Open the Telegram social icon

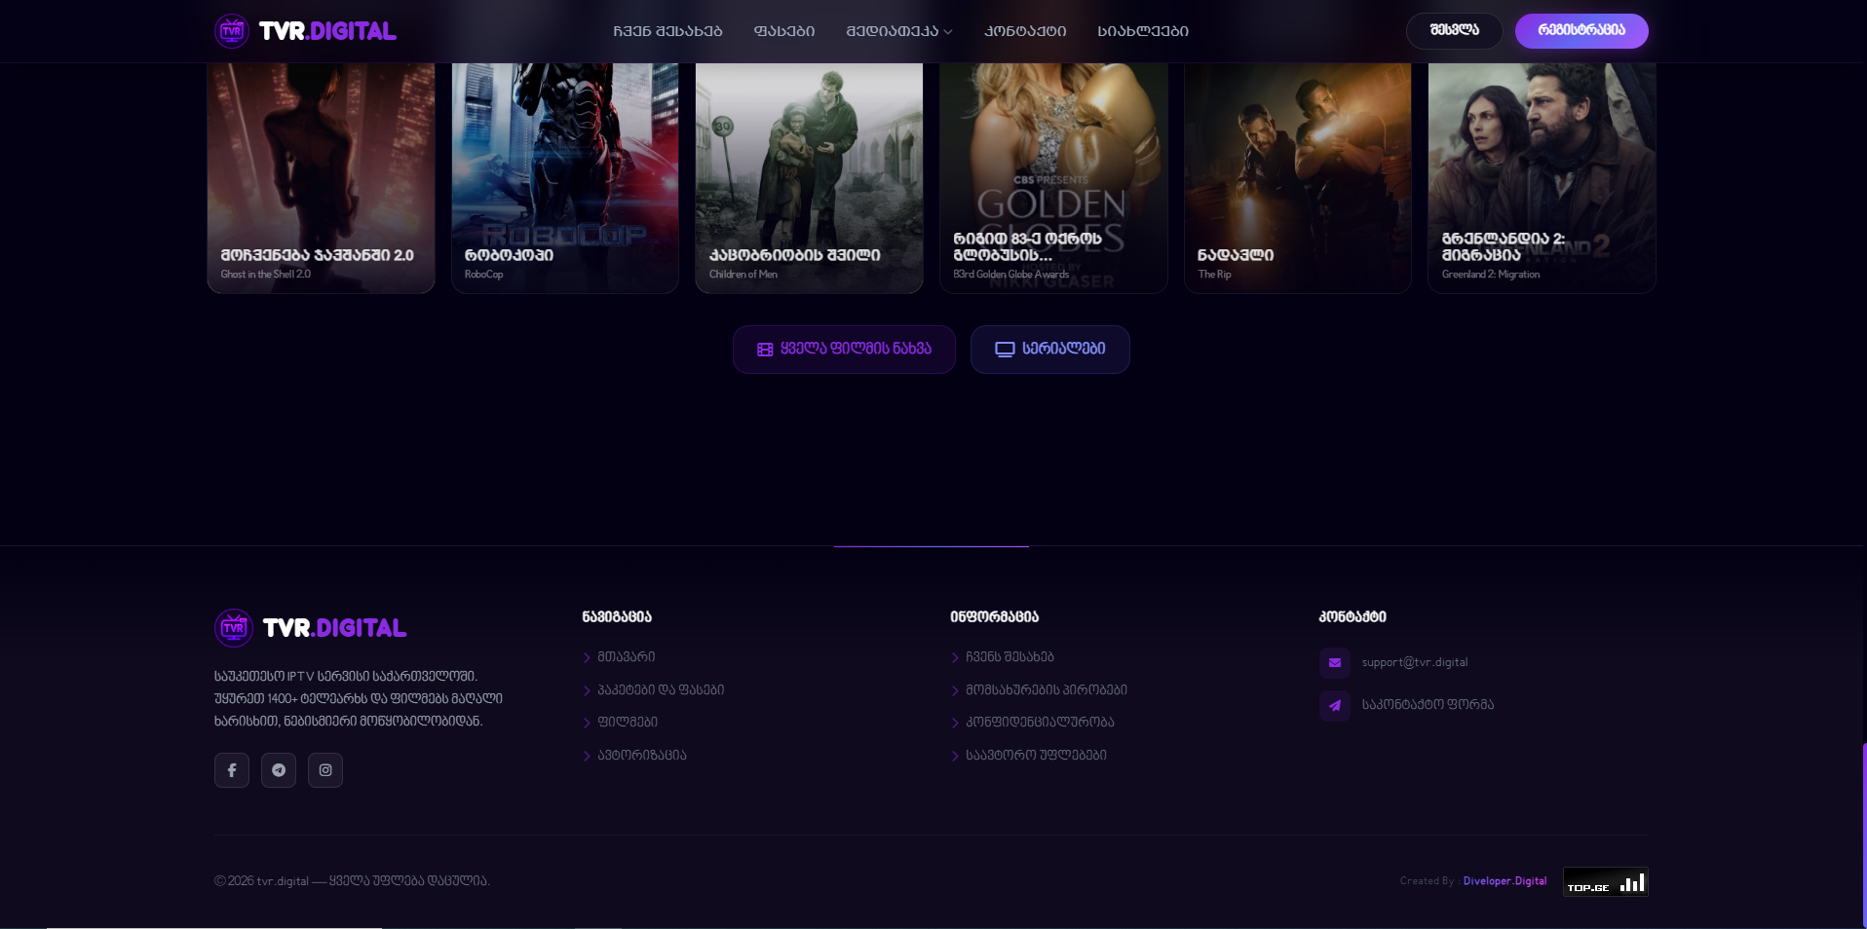(279, 770)
